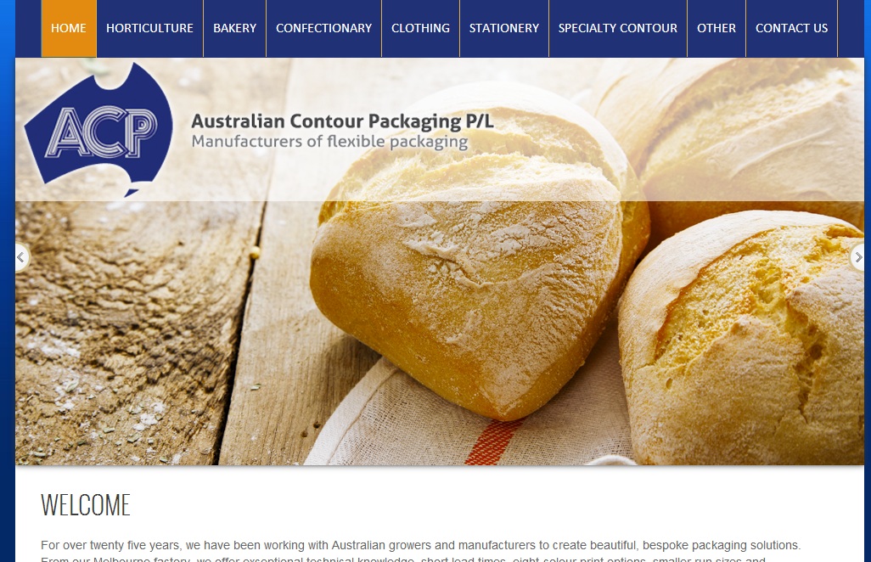The height and width of the screenshot is (562, 871).
Task: Navigate to the Stationery page
Action: pos(504,28)
